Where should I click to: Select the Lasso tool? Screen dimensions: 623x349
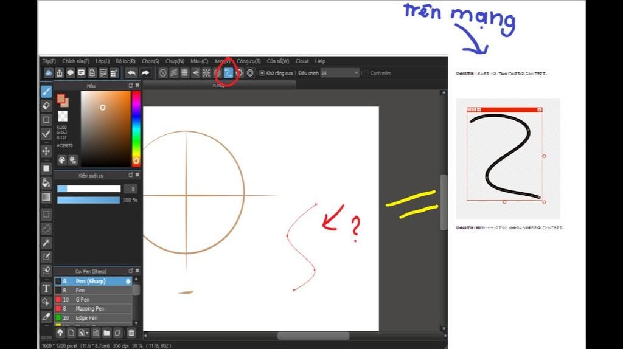point(46,229)
